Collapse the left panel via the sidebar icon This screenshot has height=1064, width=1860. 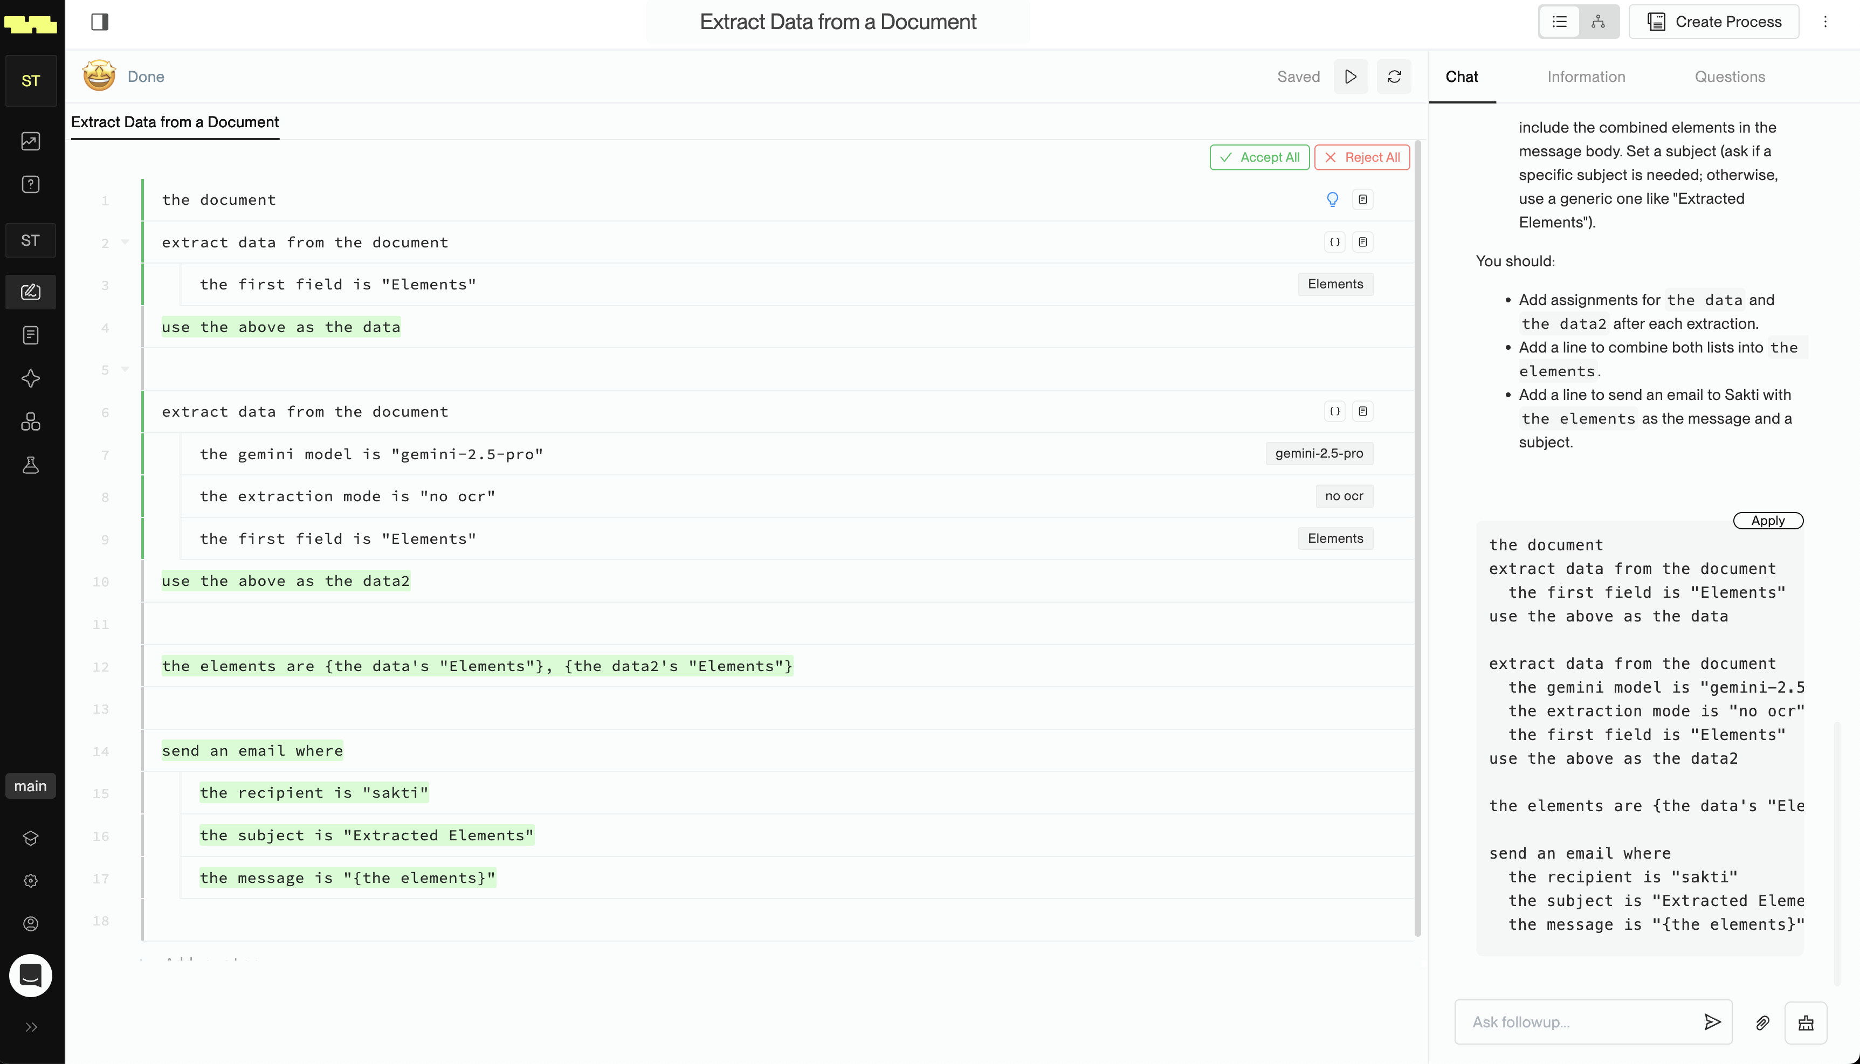[100, 21]
